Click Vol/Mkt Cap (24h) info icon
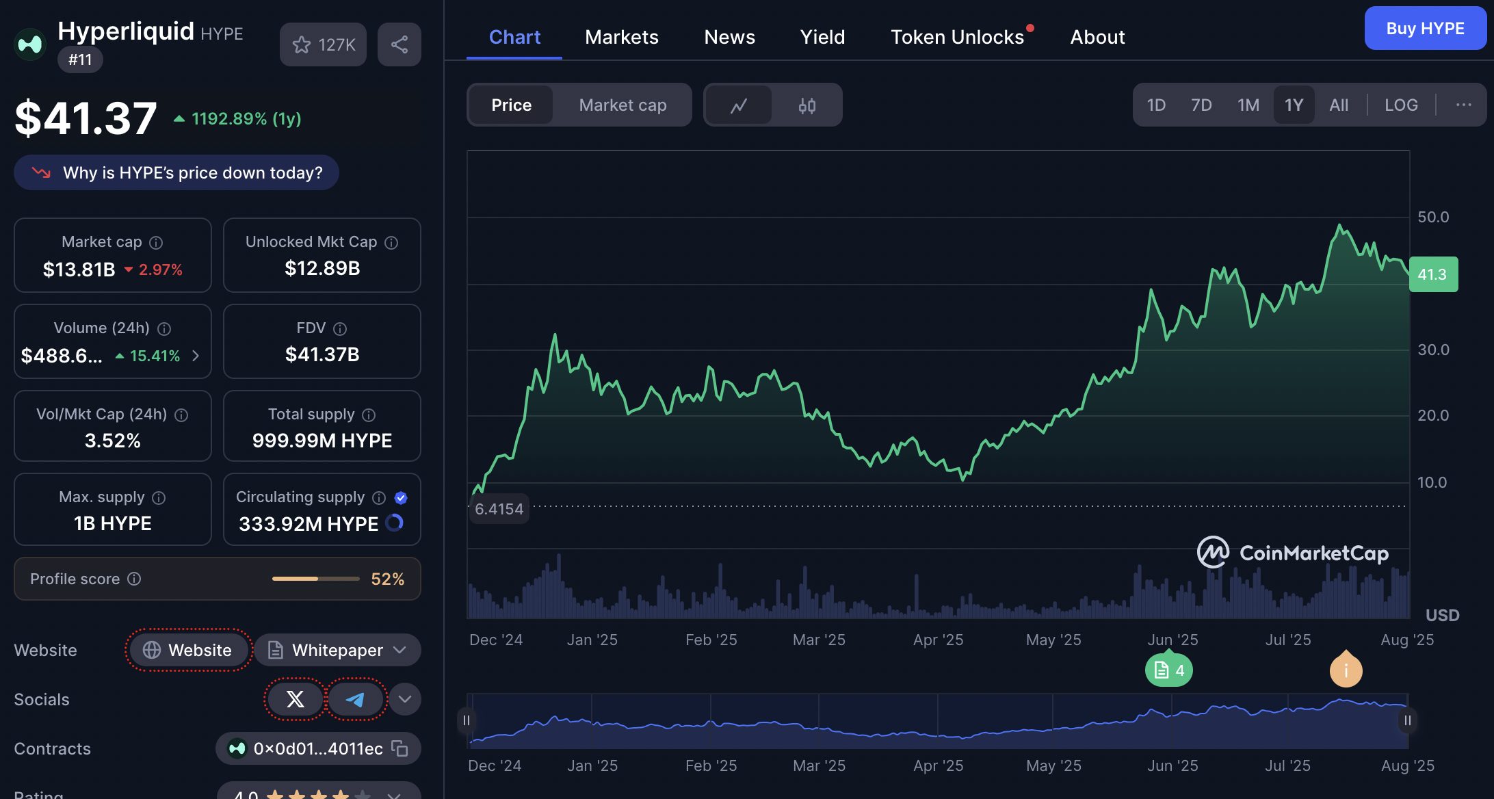This screenshot has width=1494, height=799. [181, 415]
